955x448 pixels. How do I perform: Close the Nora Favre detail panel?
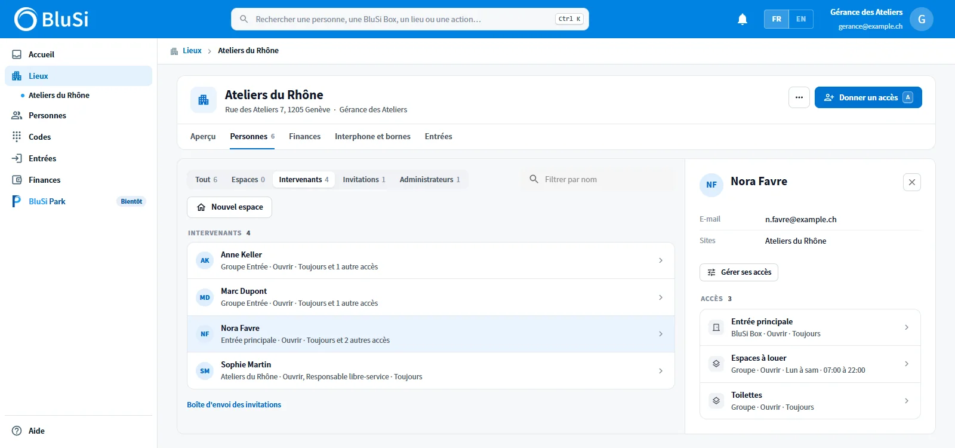[912, 182]
